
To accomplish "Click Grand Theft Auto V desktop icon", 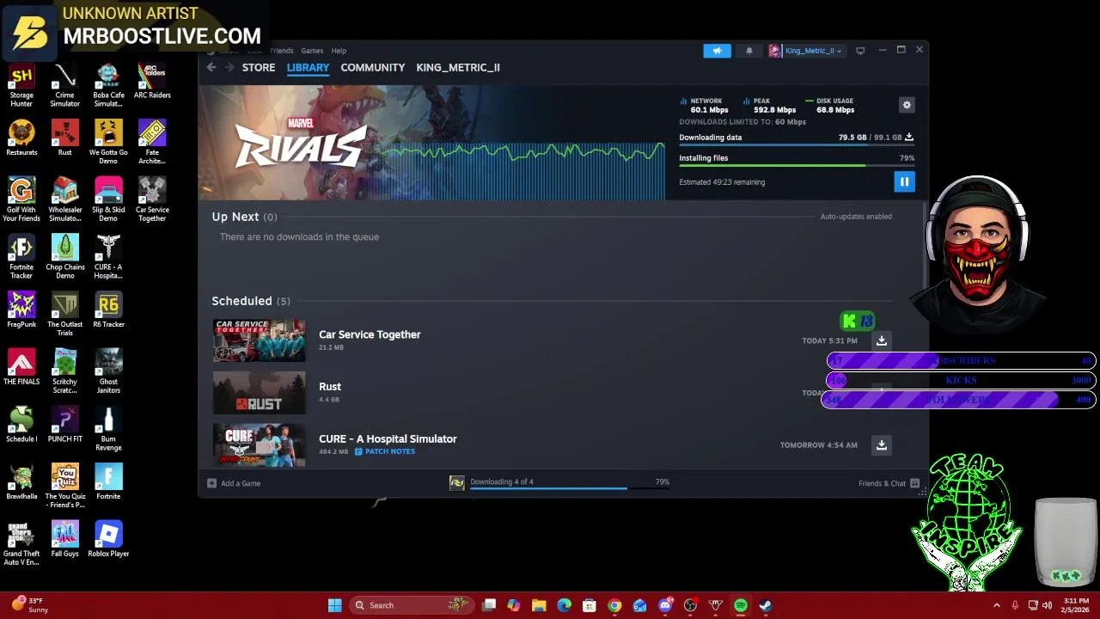I will 21,544.
